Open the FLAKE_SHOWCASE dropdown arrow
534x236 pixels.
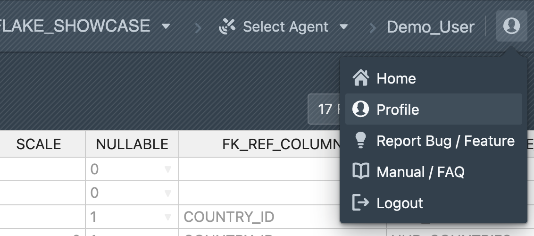[166, 26]
